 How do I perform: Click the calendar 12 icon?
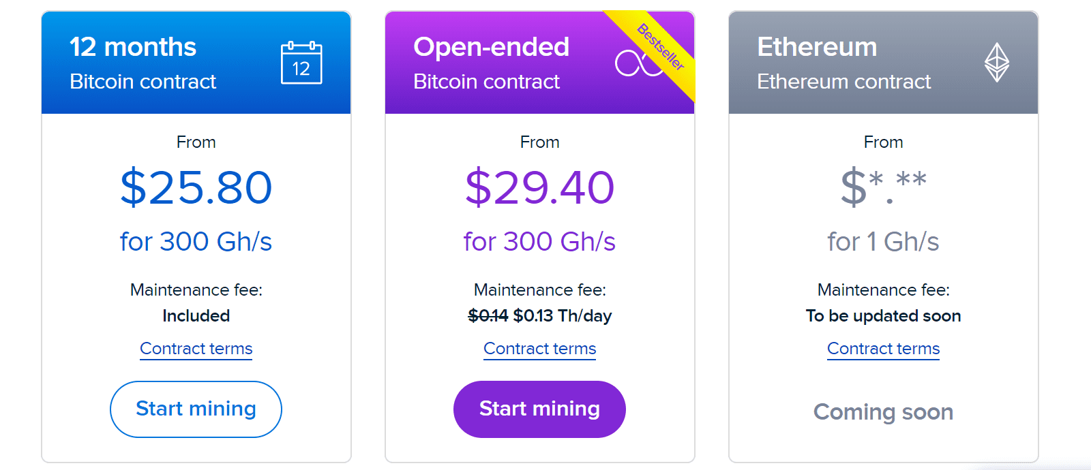[301, 63]
